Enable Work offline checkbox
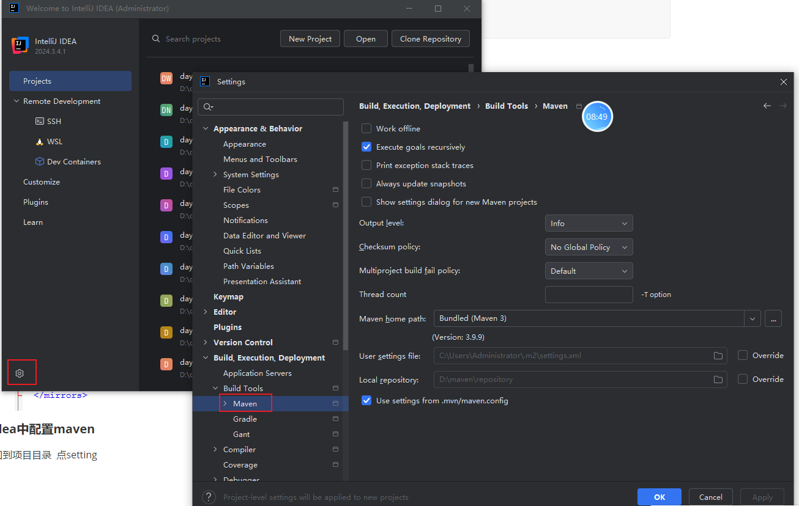The height and width of the screenshot is (506, 799). [366, 128]
